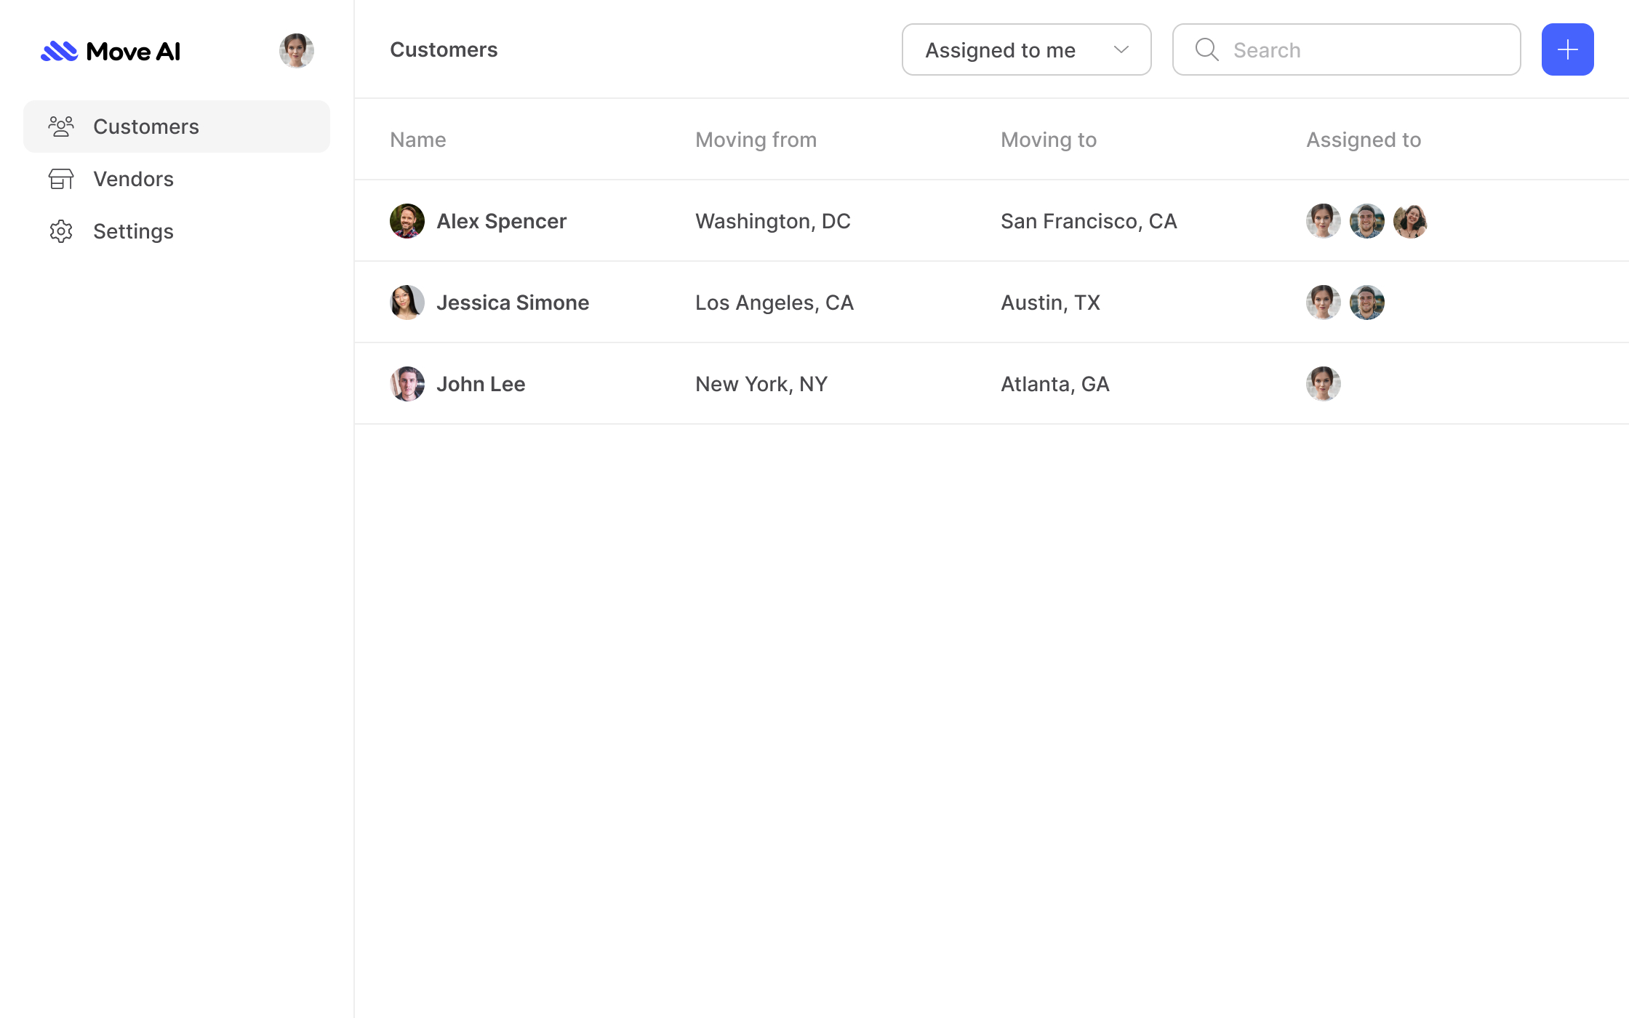The image size is (1629, 1018).
Task: Open Alex Spencer customer name
Action: (501, 221)
